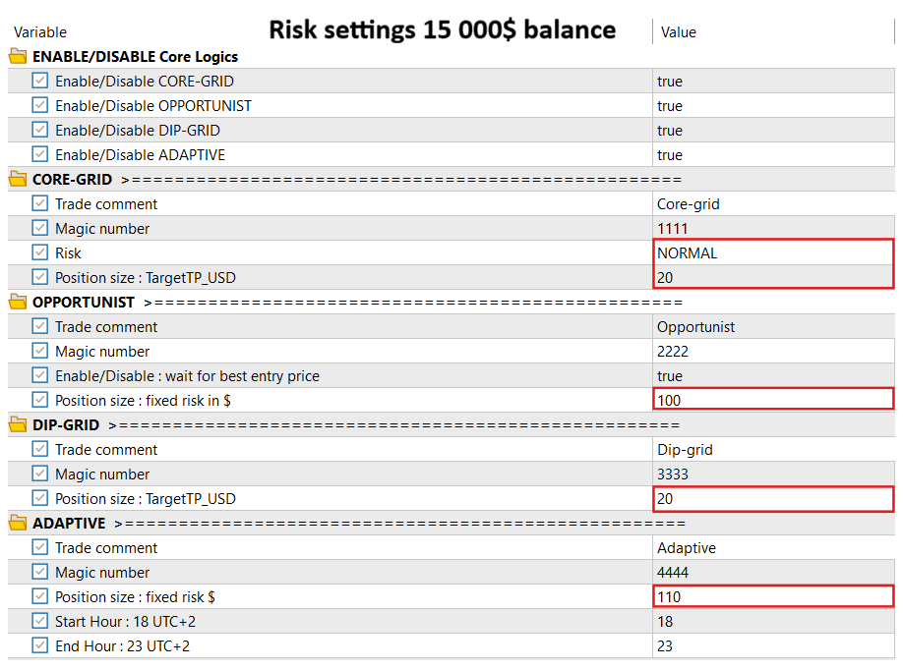Edit the Core-grid TargetTP_USD value 20
Viewport: 903px width, 670px height.
pyautogui.click(x=772, y=277)
